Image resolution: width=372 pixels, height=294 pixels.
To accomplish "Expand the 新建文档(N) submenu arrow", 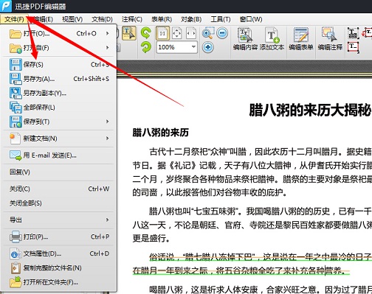I will (x=107, y=139).
